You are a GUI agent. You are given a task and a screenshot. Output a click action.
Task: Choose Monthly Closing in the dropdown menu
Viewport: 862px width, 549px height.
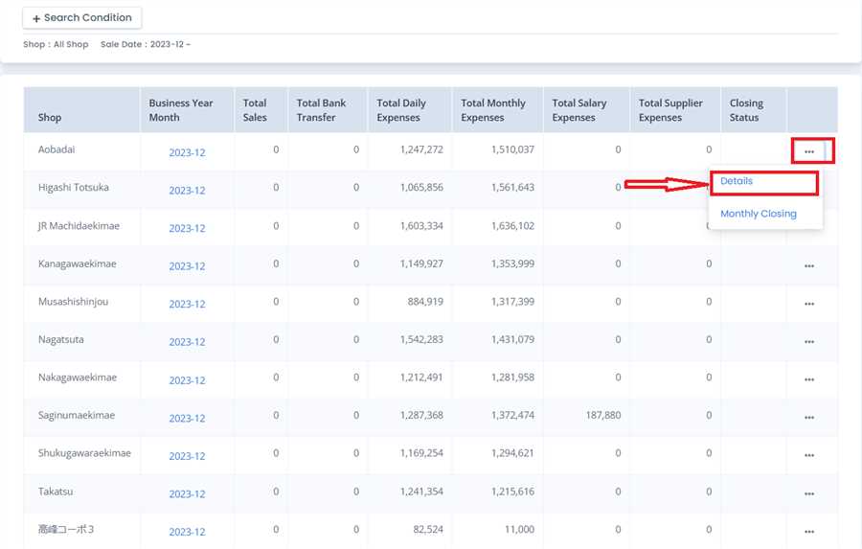point(758,214)
